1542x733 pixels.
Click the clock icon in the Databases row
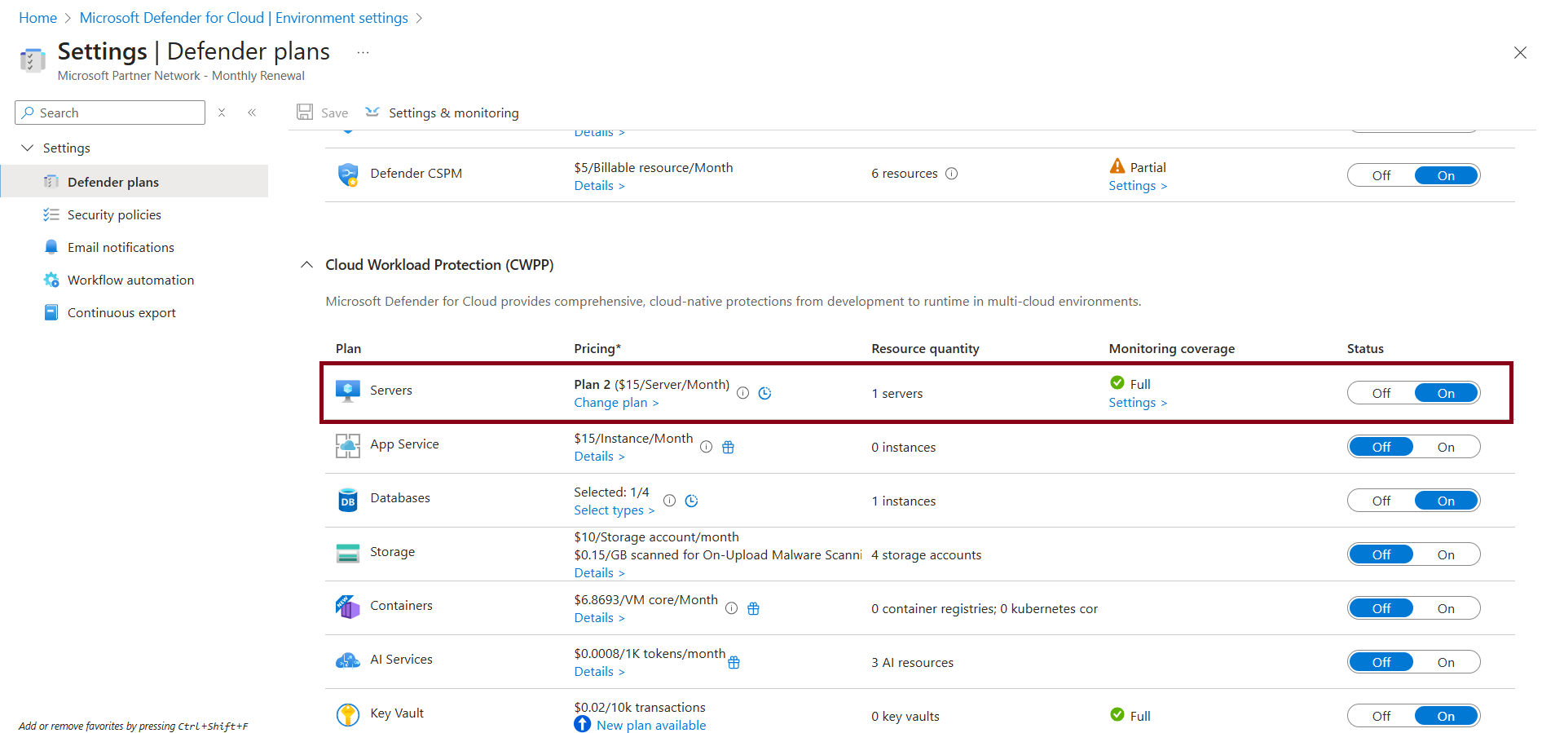point(692,501)
